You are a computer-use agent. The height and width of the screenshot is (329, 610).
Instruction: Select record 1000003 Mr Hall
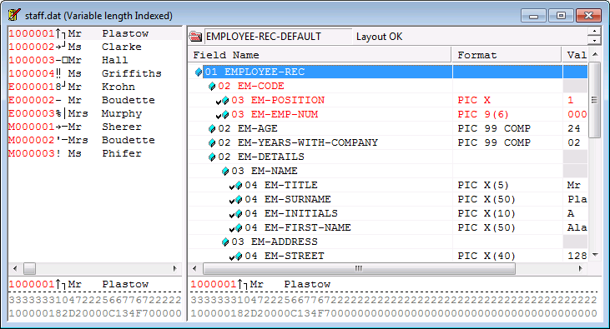[x=95, y=60]
